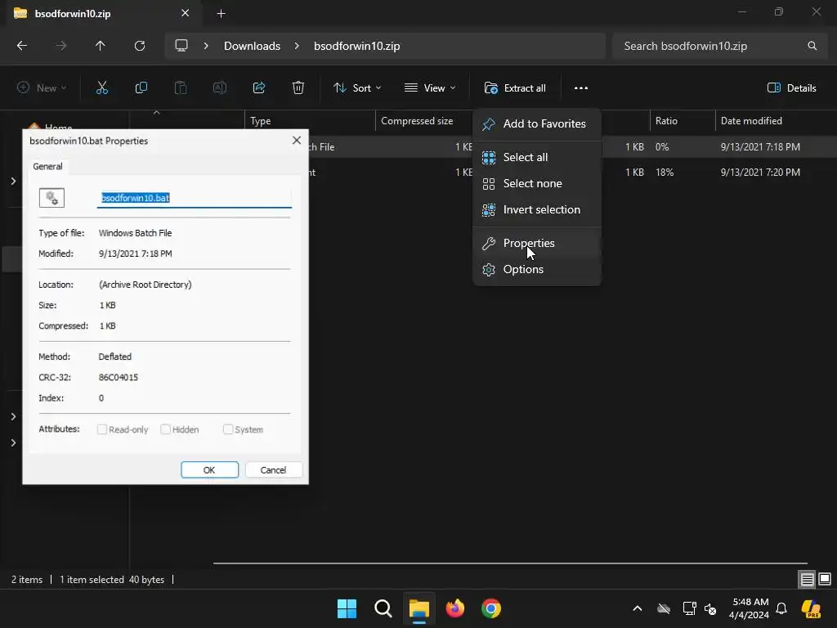Screen dimensions: 837x628
Task: Switch to details list view icon
Action: (807, 579)
